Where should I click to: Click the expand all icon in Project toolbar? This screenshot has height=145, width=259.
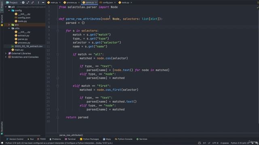28,2
